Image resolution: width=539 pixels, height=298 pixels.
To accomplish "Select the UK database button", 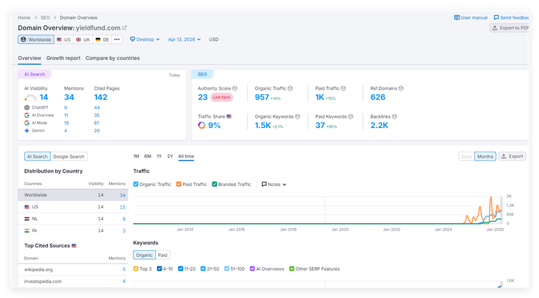I will tap(83, 40).
